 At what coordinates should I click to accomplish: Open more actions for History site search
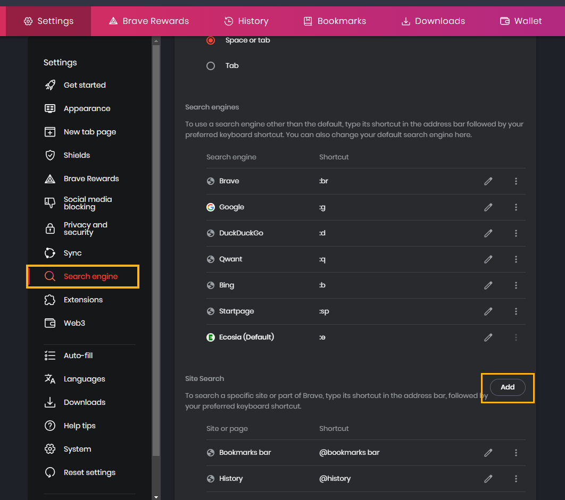coord(516,478)
